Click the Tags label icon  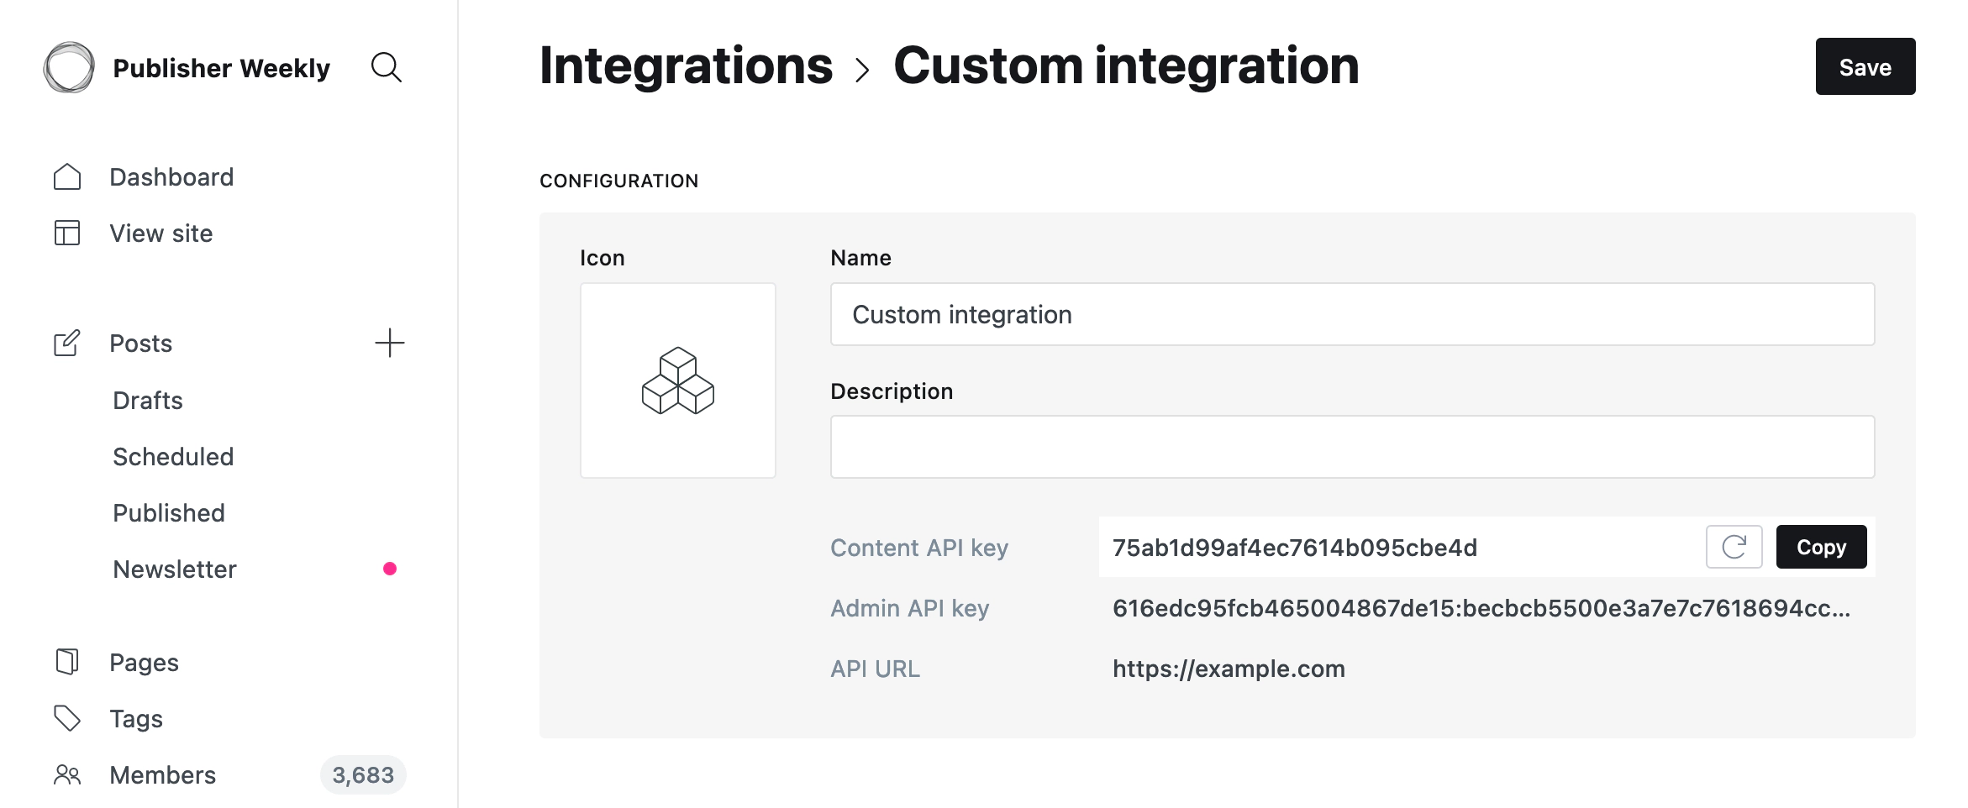click(x=67, y=718)
